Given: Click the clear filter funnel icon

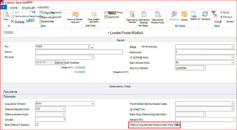Looking at the screenshot, I should tap(214, 14).
